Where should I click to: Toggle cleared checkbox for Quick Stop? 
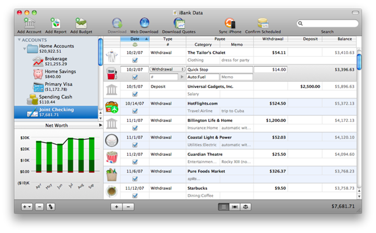click(135, 77)
